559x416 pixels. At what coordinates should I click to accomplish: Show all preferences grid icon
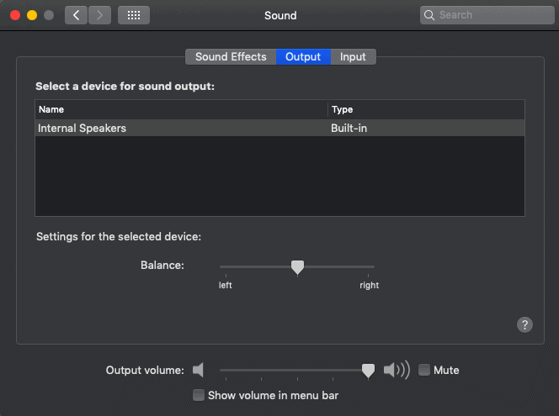133,15
